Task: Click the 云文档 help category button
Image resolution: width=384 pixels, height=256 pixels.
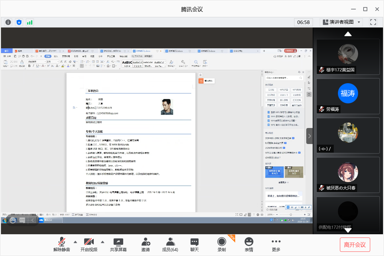Action: [x=271, y=90]
